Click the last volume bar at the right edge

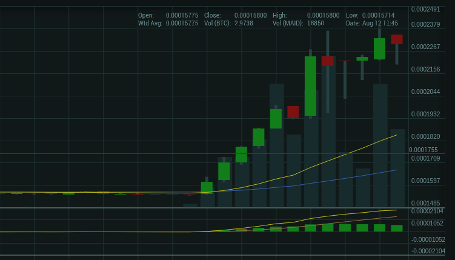tap(397, 168)
